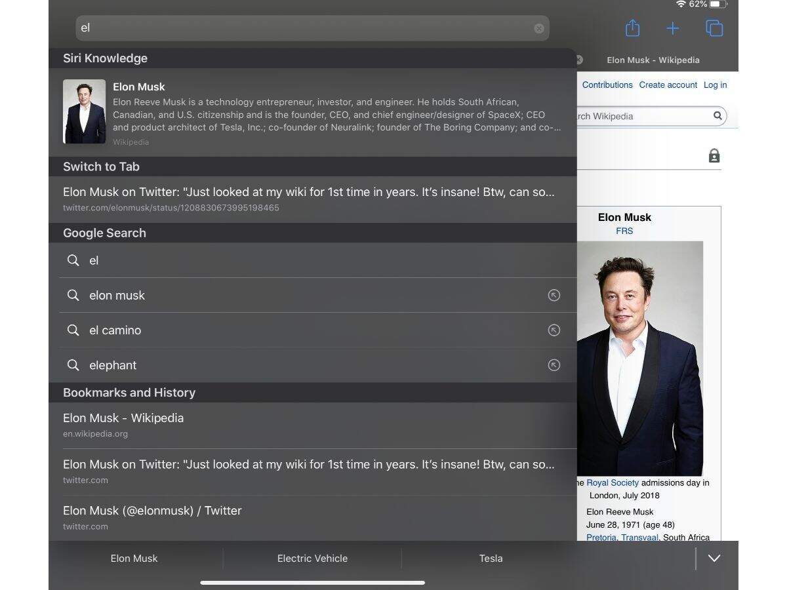Viewport: 787px width, 590px height.
Task: Open a new tab with plus icon
Action: tap(672, 28)
